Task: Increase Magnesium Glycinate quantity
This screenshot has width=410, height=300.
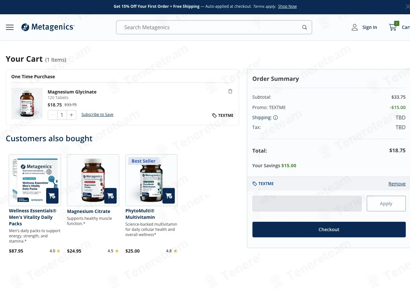Action: (71, 115)
